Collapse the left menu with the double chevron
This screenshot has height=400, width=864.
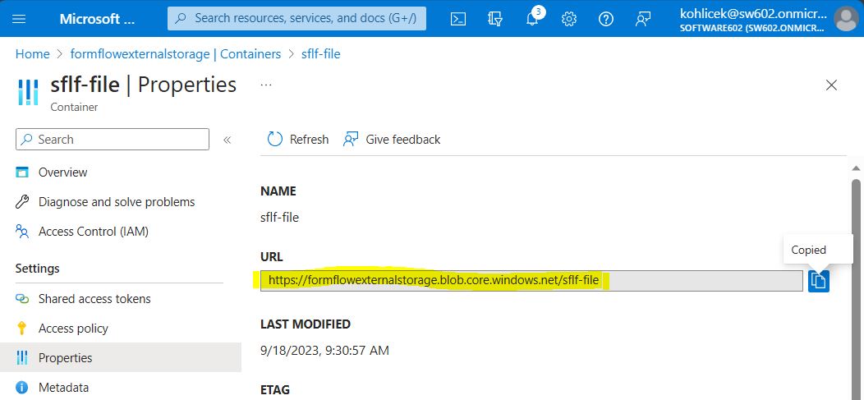pyautogui.click(x=227, y=140)
